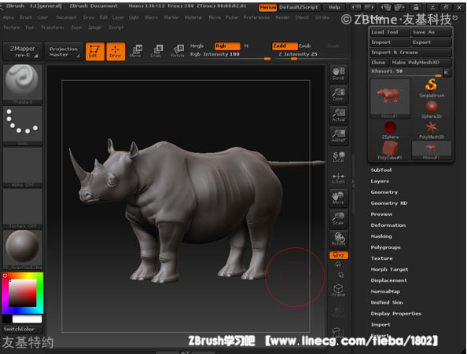Enable the Zsub sculpt mode
Screen dimensions: 467x354
pos(305,46)
